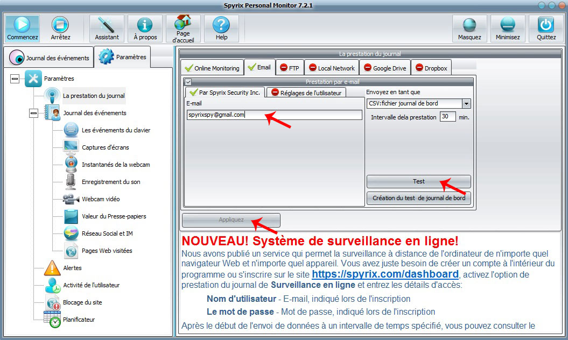
Task: Click the Test button
Action: point(419,181)
